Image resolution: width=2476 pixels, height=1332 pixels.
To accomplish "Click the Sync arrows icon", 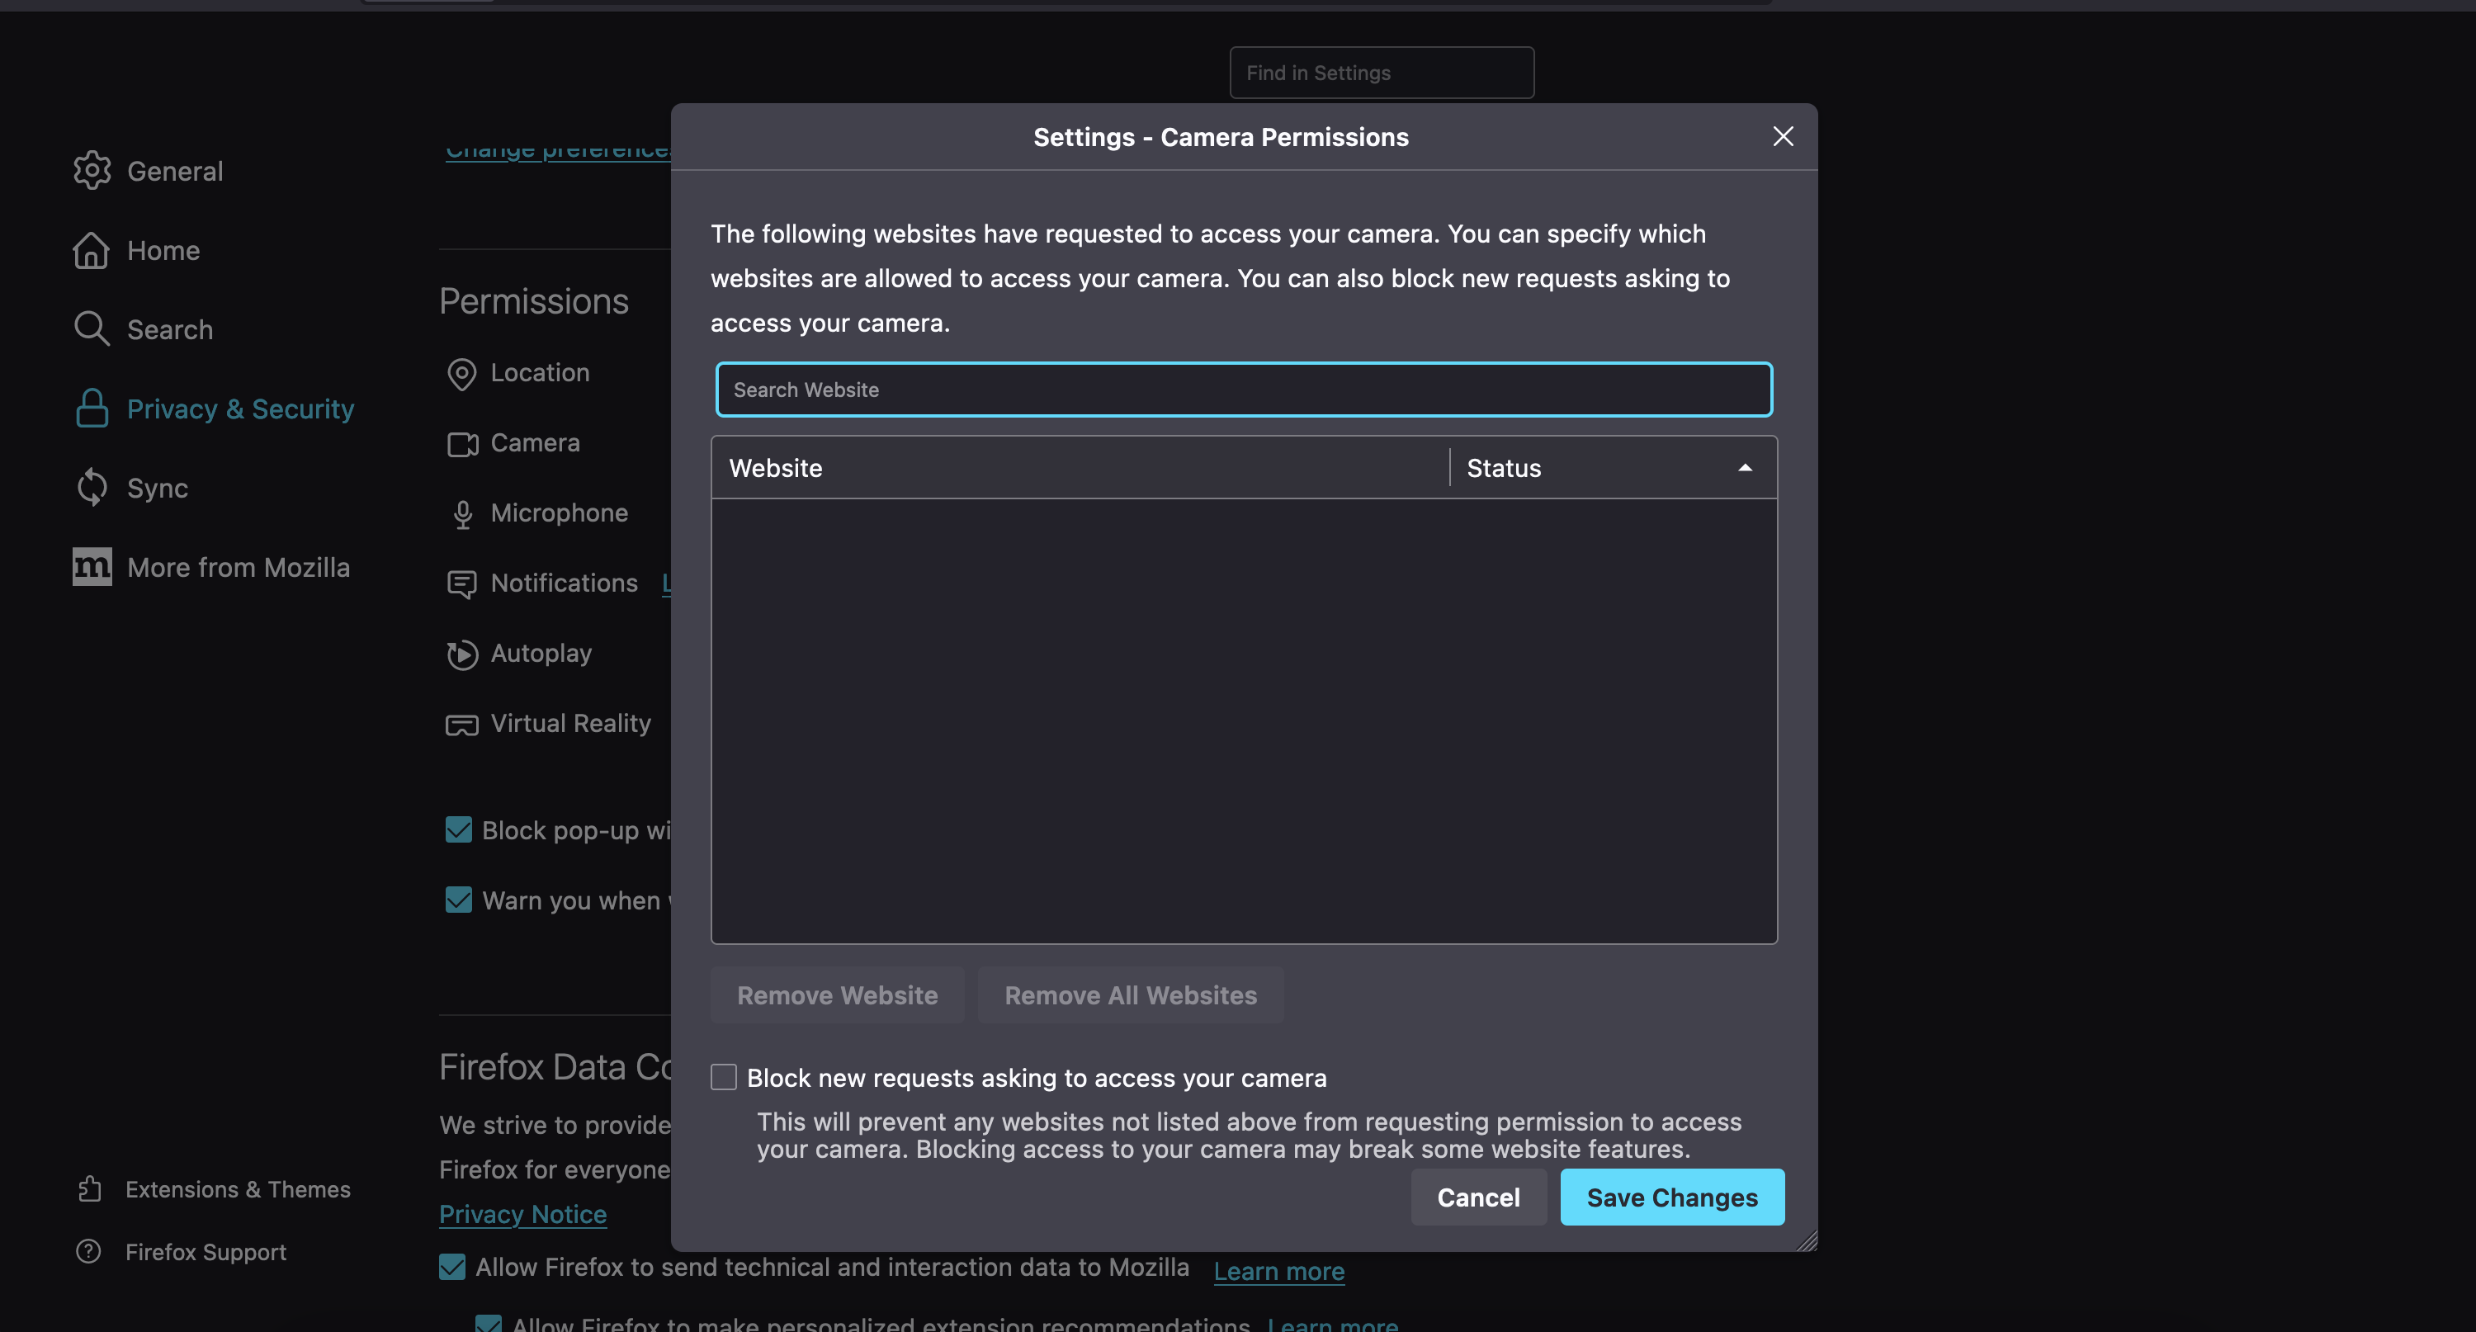I will 92,487.
